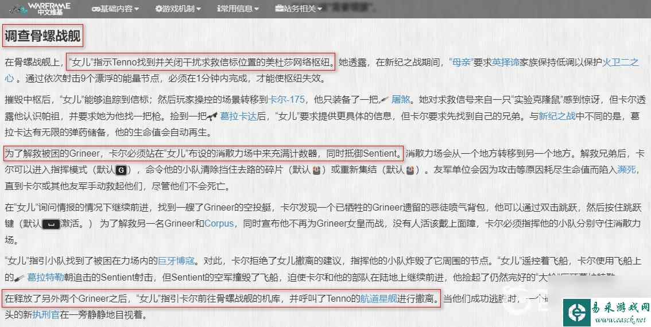
Task: Follow the 执刑官 link
Action: click(46, 315)
